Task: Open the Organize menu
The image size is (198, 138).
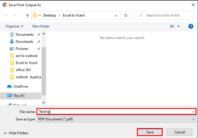Action: tap(14, 26)
